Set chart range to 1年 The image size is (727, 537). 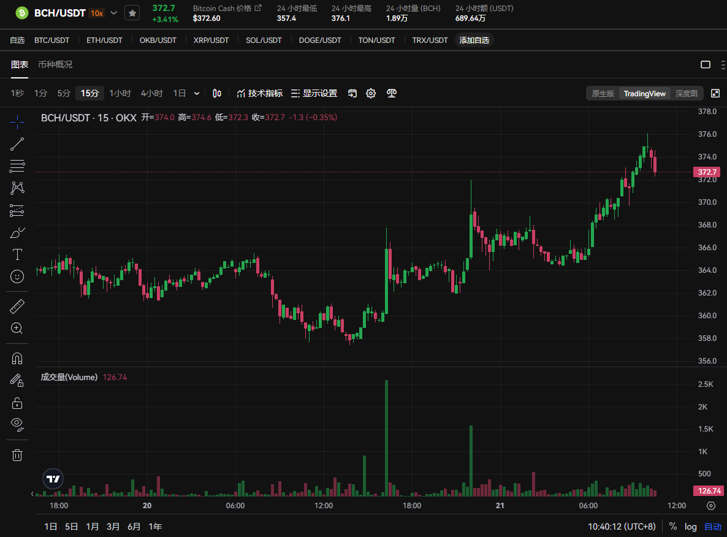[155, 527]
